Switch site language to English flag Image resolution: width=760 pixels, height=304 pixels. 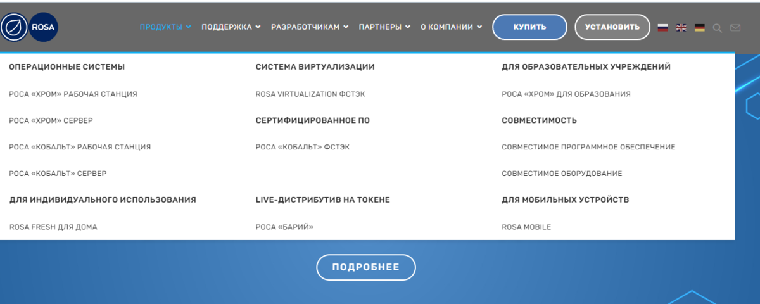pyautogui.click(x=681, y=27)
